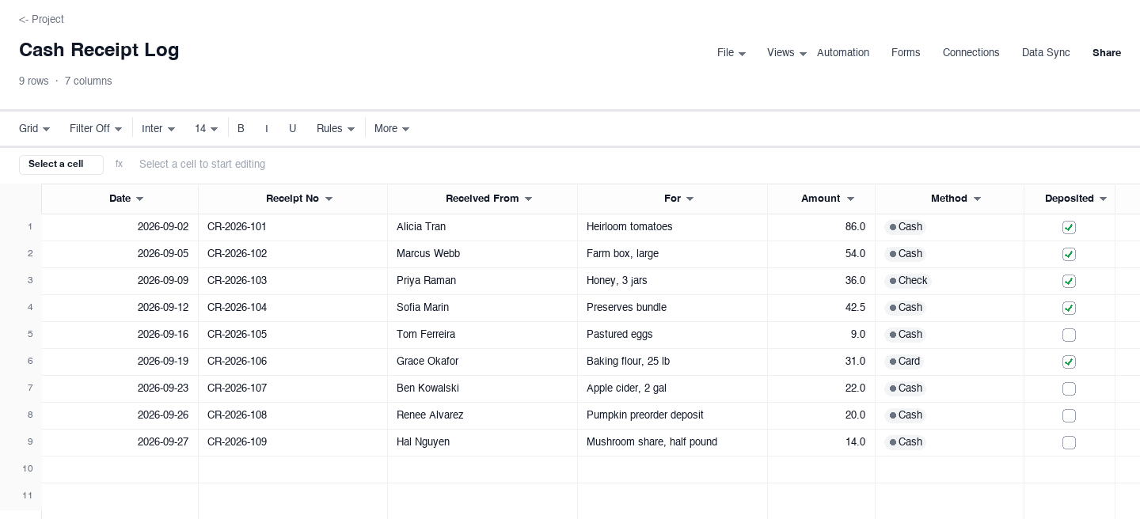Select the amount 9.0 cell

pos(822,335)
